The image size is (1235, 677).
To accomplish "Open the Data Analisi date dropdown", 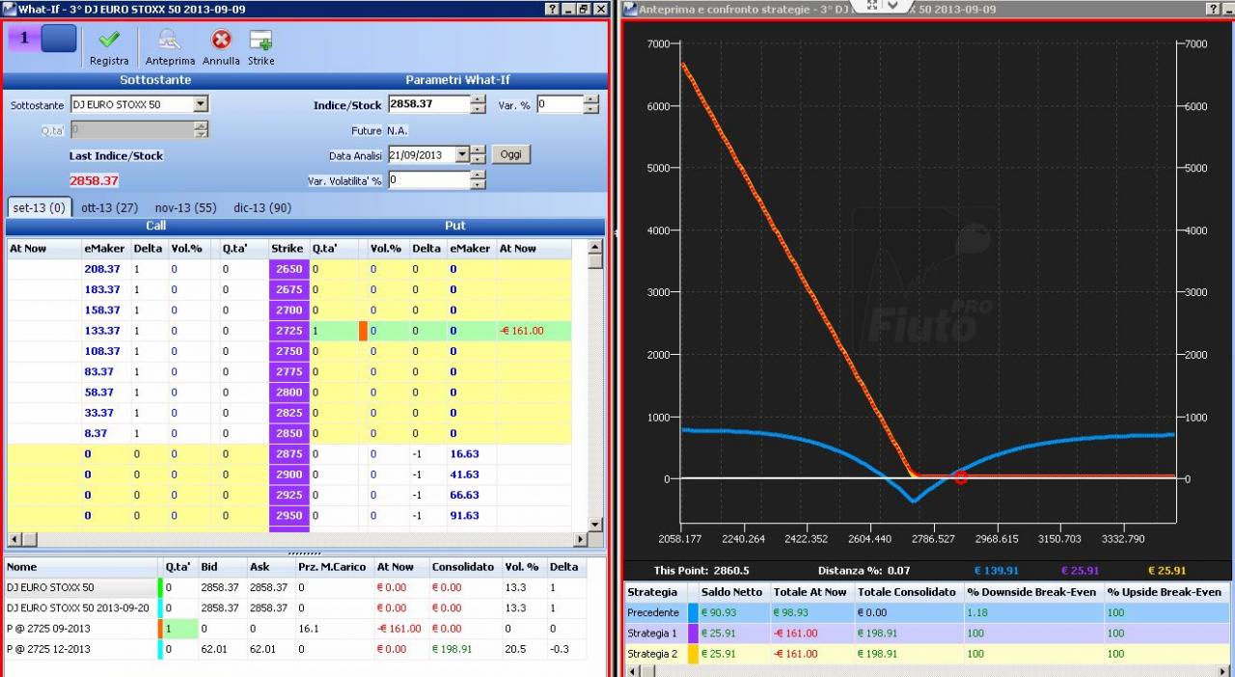I will pyautogui.click(x=462, y=154).
